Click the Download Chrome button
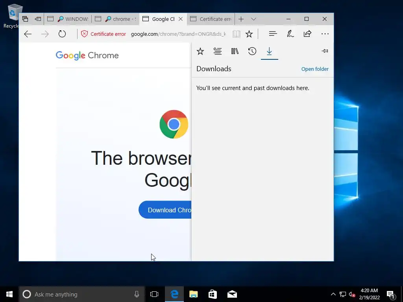403x302 pixels. click(x=165, y=210)
